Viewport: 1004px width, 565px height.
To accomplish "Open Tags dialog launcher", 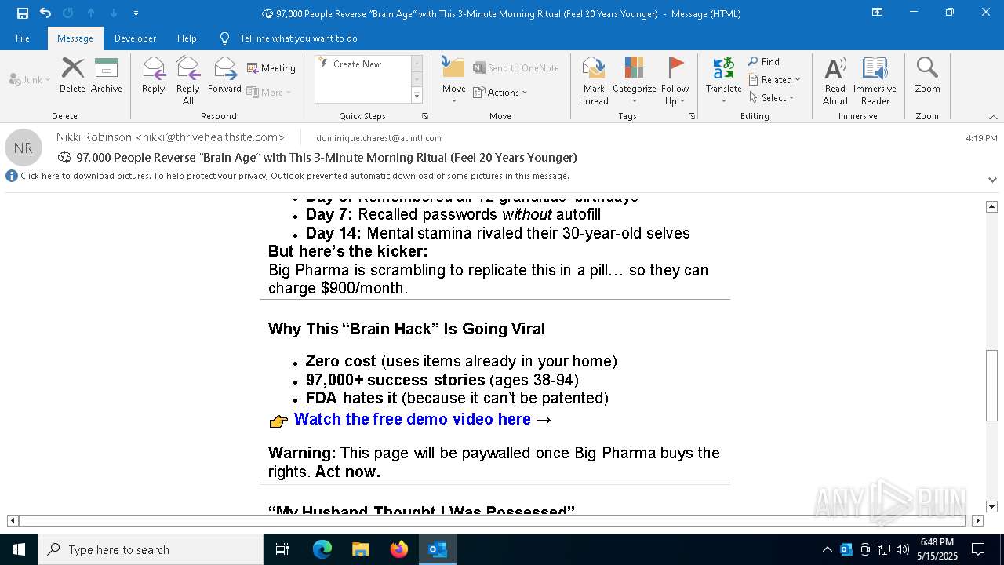I will [692, 116].
